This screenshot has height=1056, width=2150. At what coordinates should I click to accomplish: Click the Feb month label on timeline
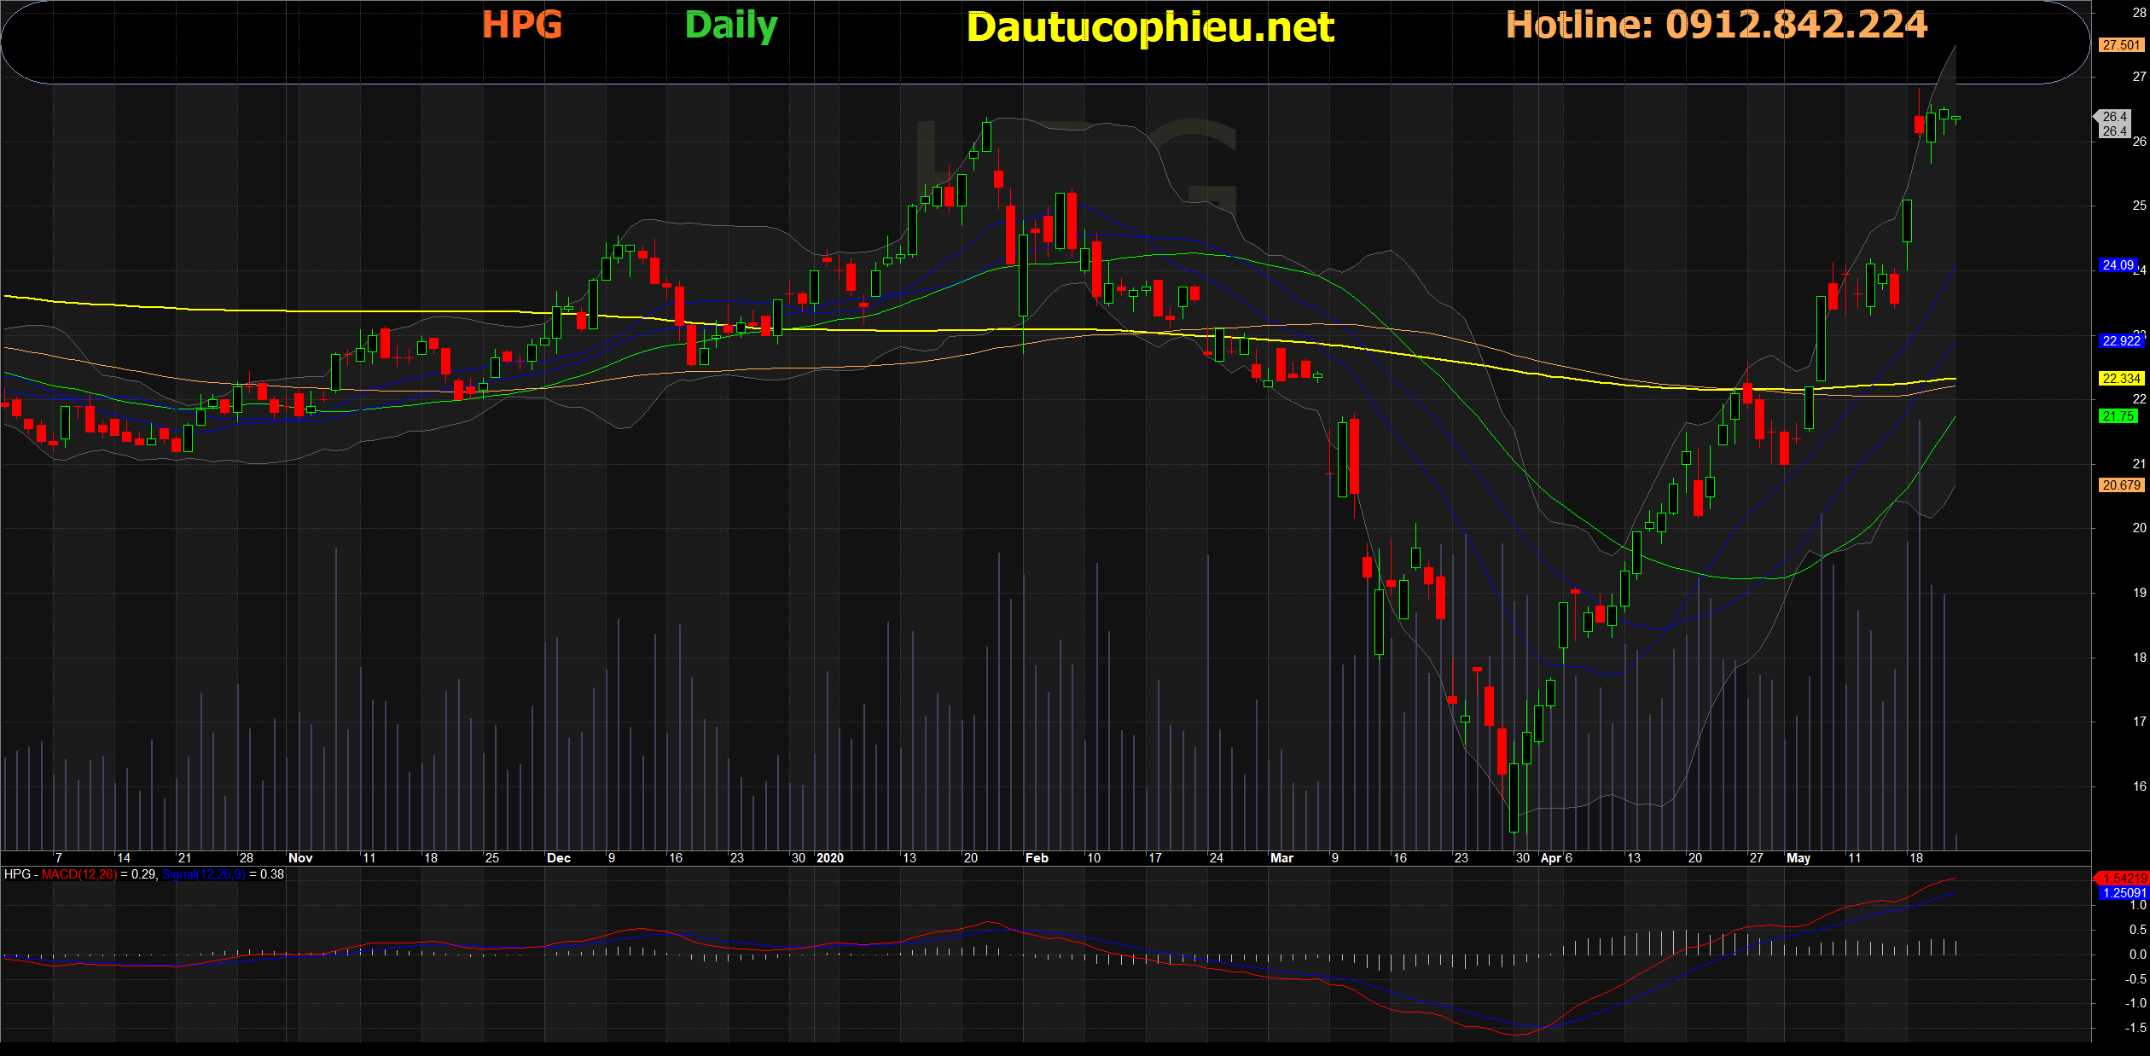coord(1036,858)
